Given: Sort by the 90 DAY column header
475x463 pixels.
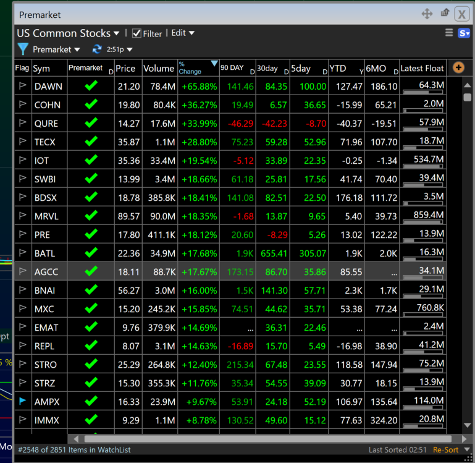Looking at the screenshot, I should tap(237, 68).
